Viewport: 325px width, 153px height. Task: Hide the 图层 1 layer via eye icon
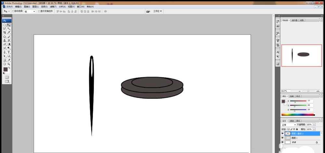point(282,138)
